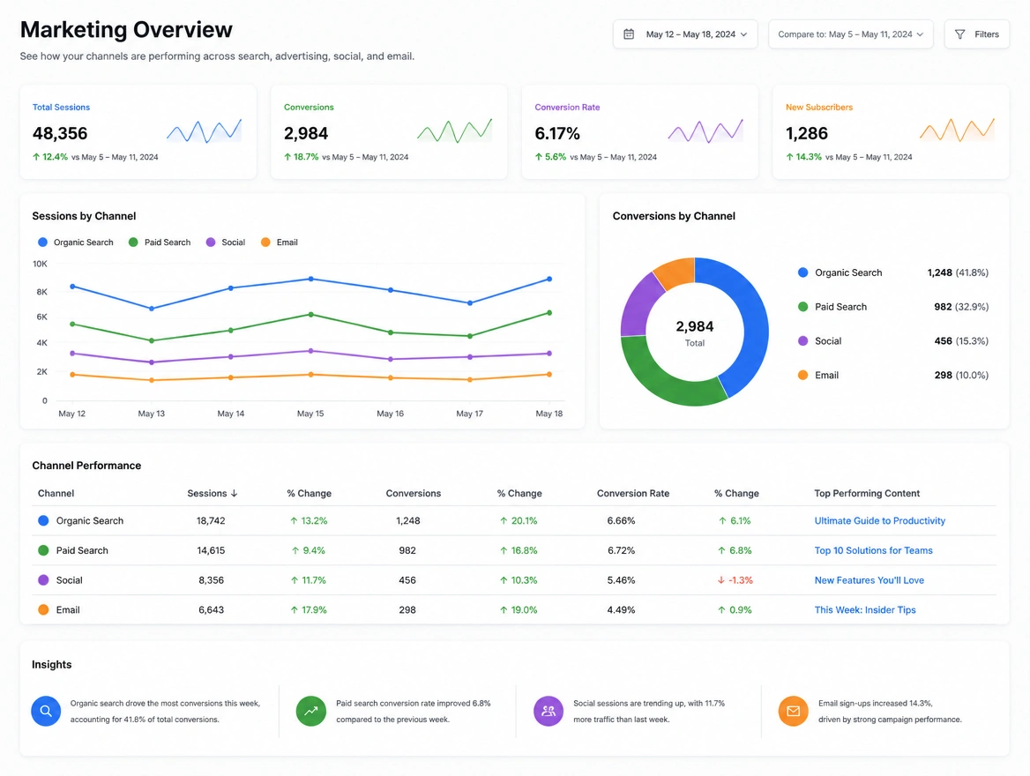This screenshot has width=1030, height=776.
Task: Open the New Features You'll Love link
Action: coord(870,580)
